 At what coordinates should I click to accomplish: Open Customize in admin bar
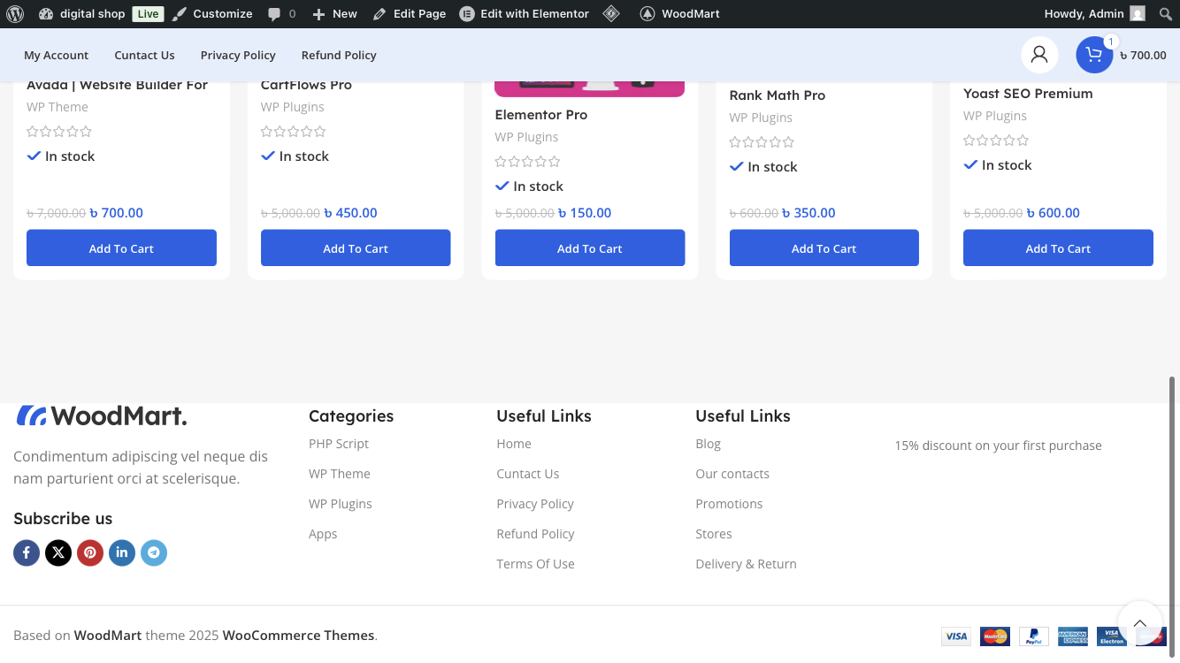tap(212, 14)
